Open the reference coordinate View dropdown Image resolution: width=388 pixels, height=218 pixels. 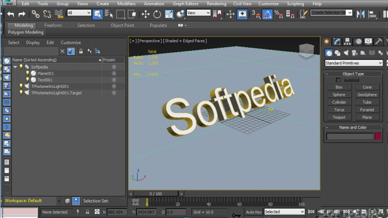click(x=198, y=13)
